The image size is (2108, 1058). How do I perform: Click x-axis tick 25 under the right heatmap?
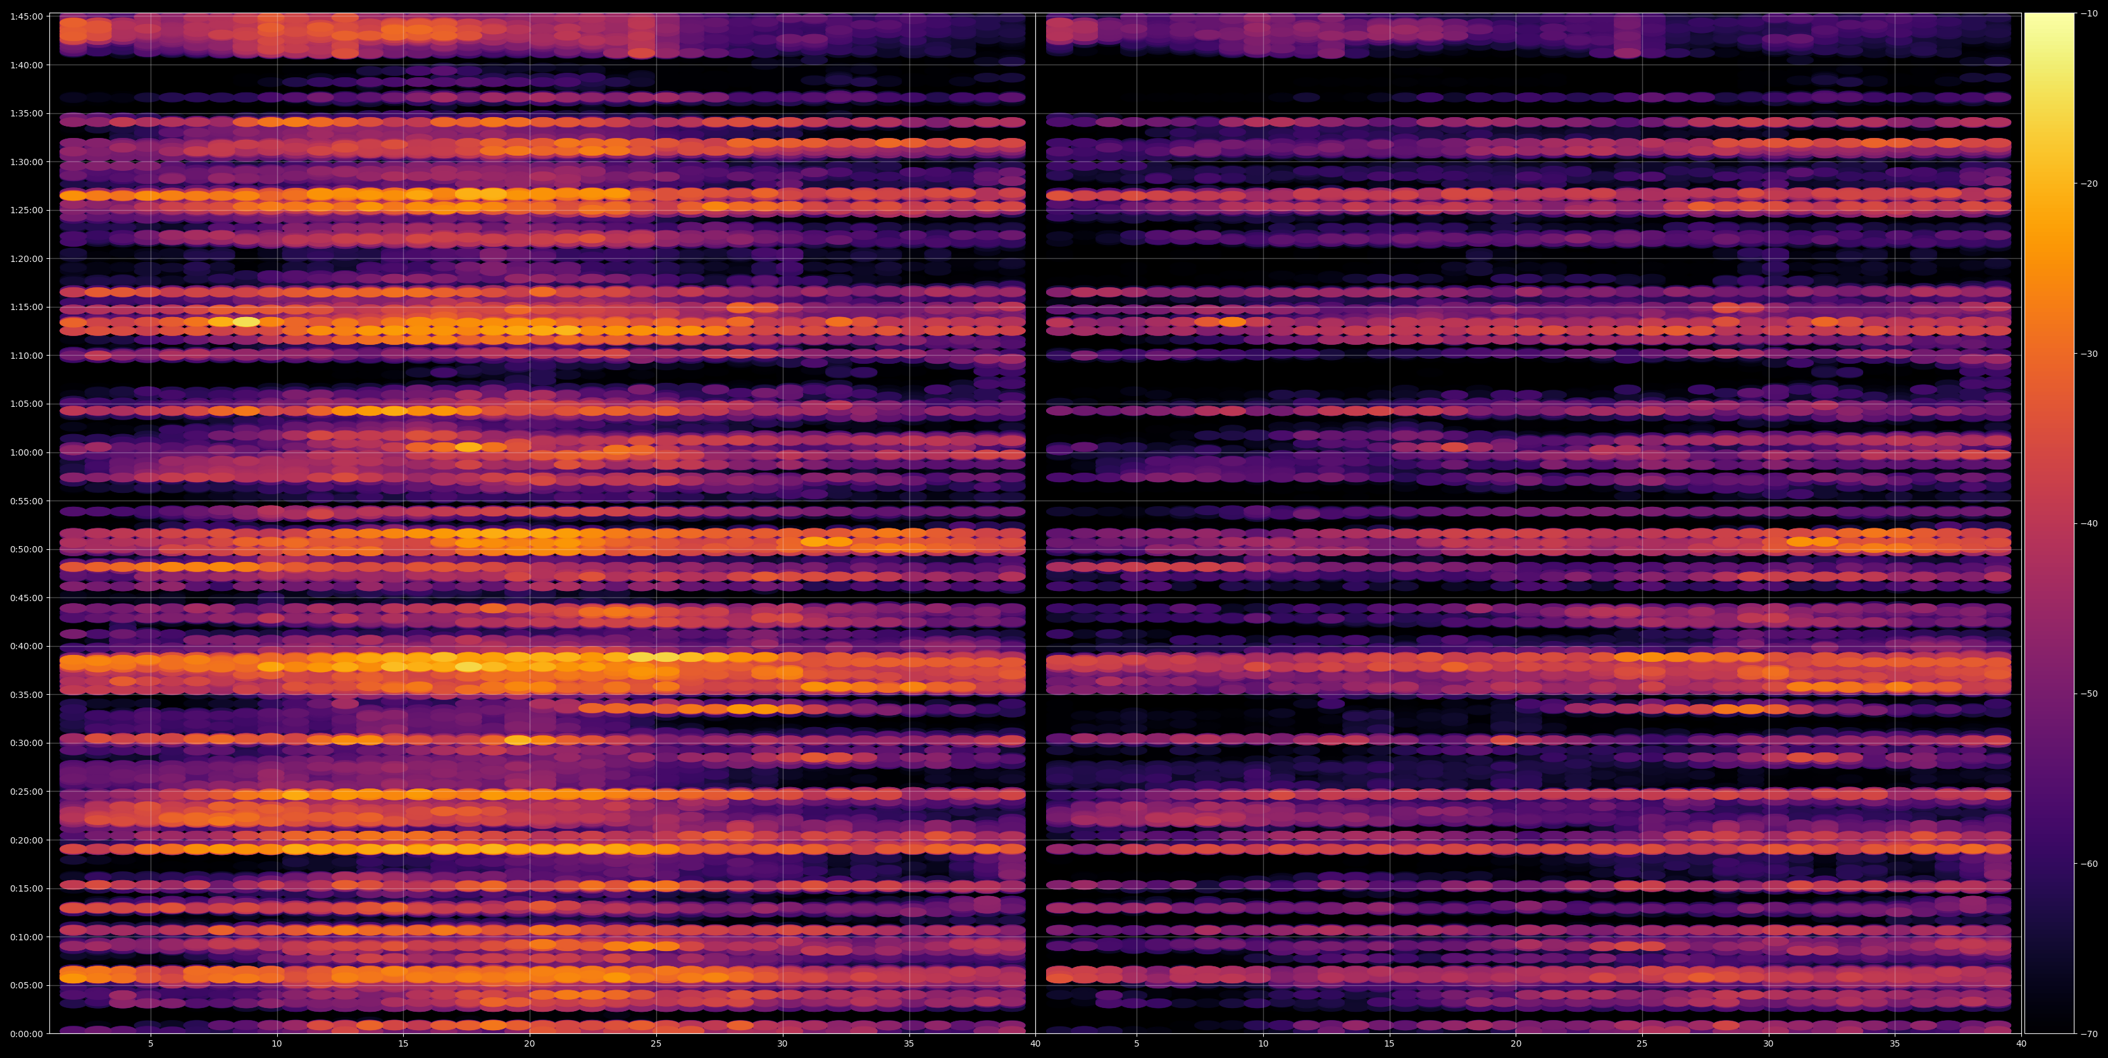[x=1642, y=1043]
